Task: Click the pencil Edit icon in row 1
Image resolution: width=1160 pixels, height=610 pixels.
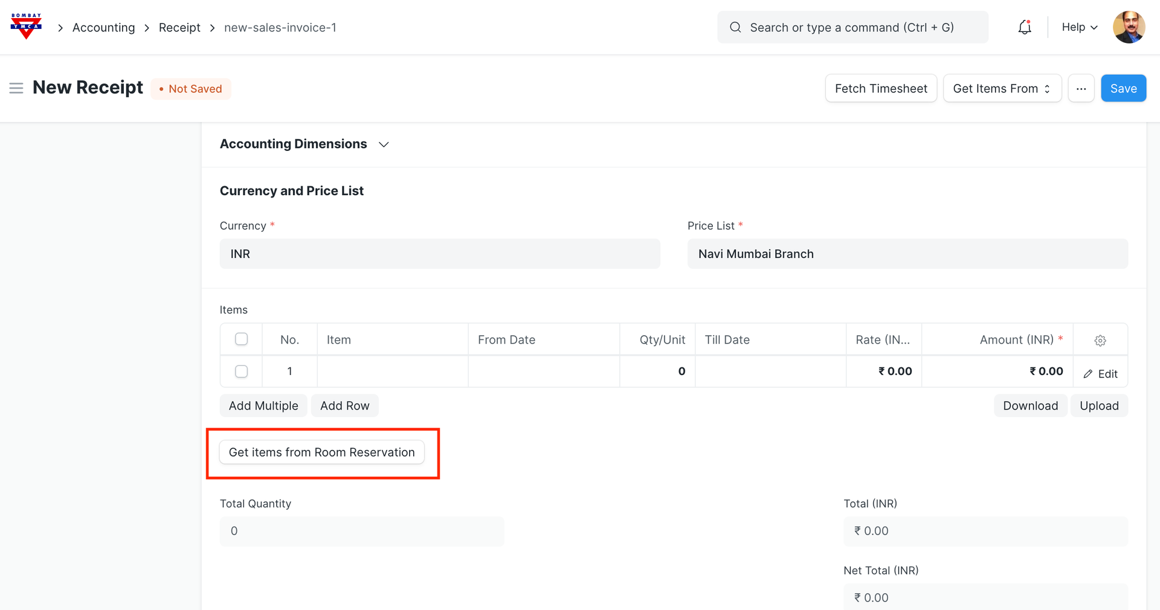Action: pyautogui.click(x=1088, y=374)
